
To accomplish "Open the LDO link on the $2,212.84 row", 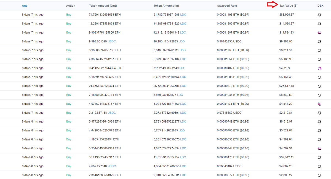I will click(x=183, y=113).
